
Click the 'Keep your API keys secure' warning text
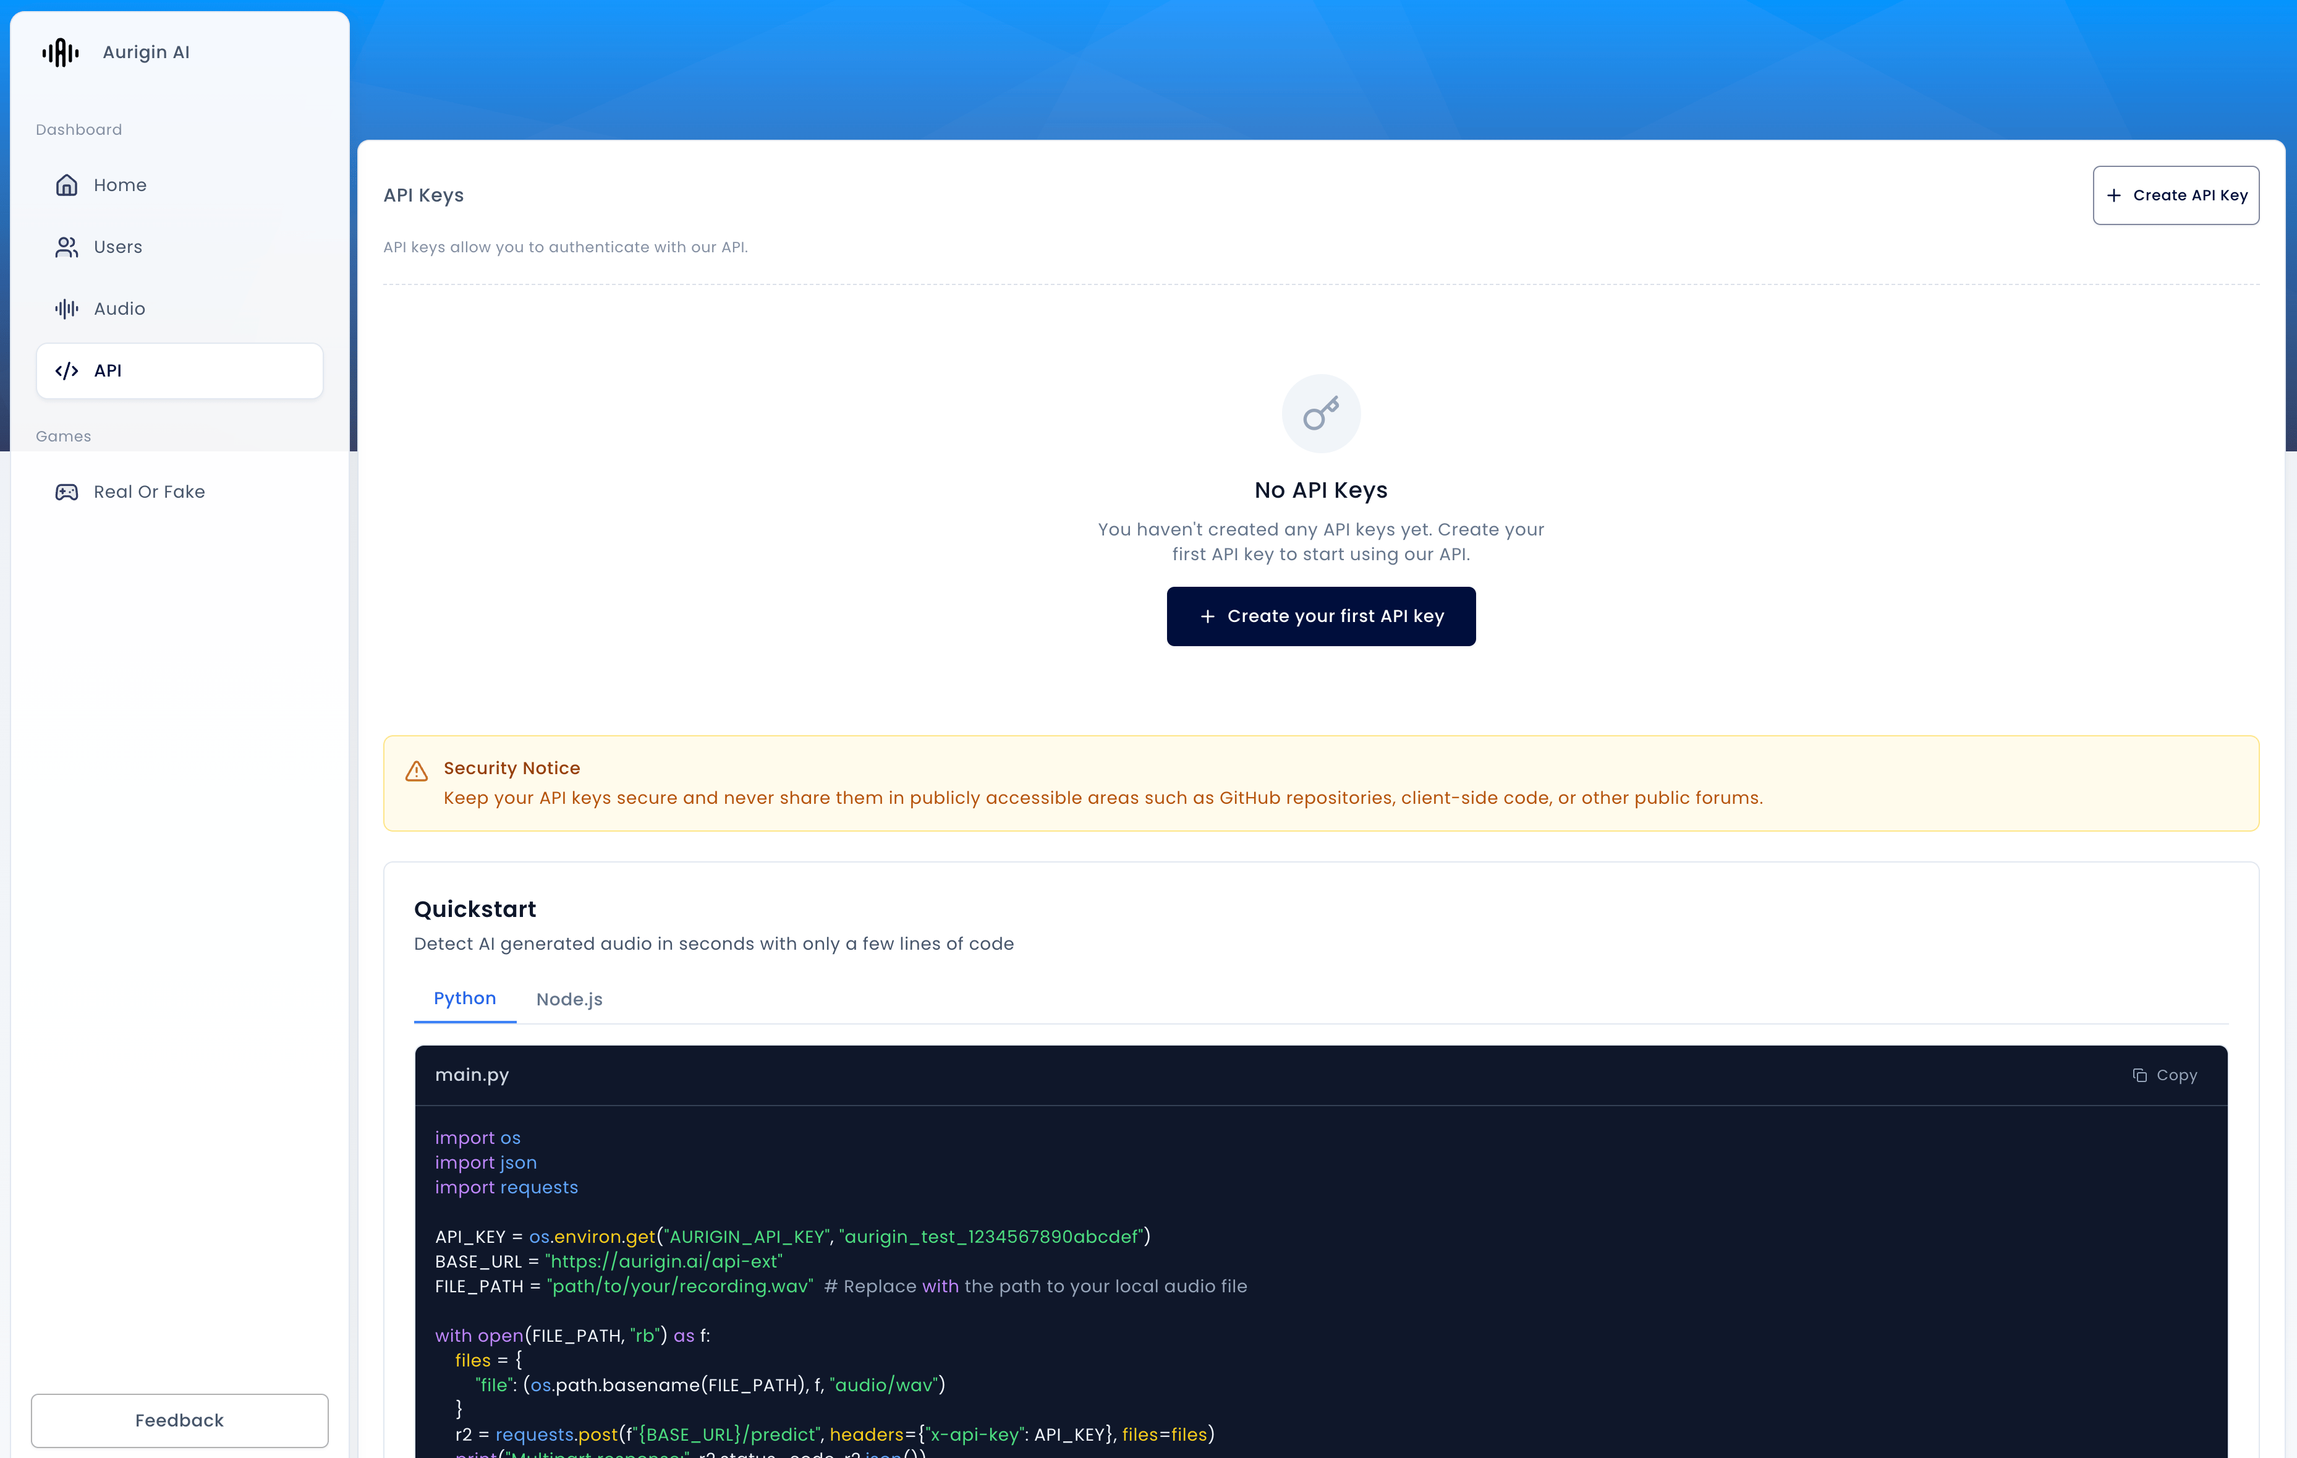[1103, 798]
